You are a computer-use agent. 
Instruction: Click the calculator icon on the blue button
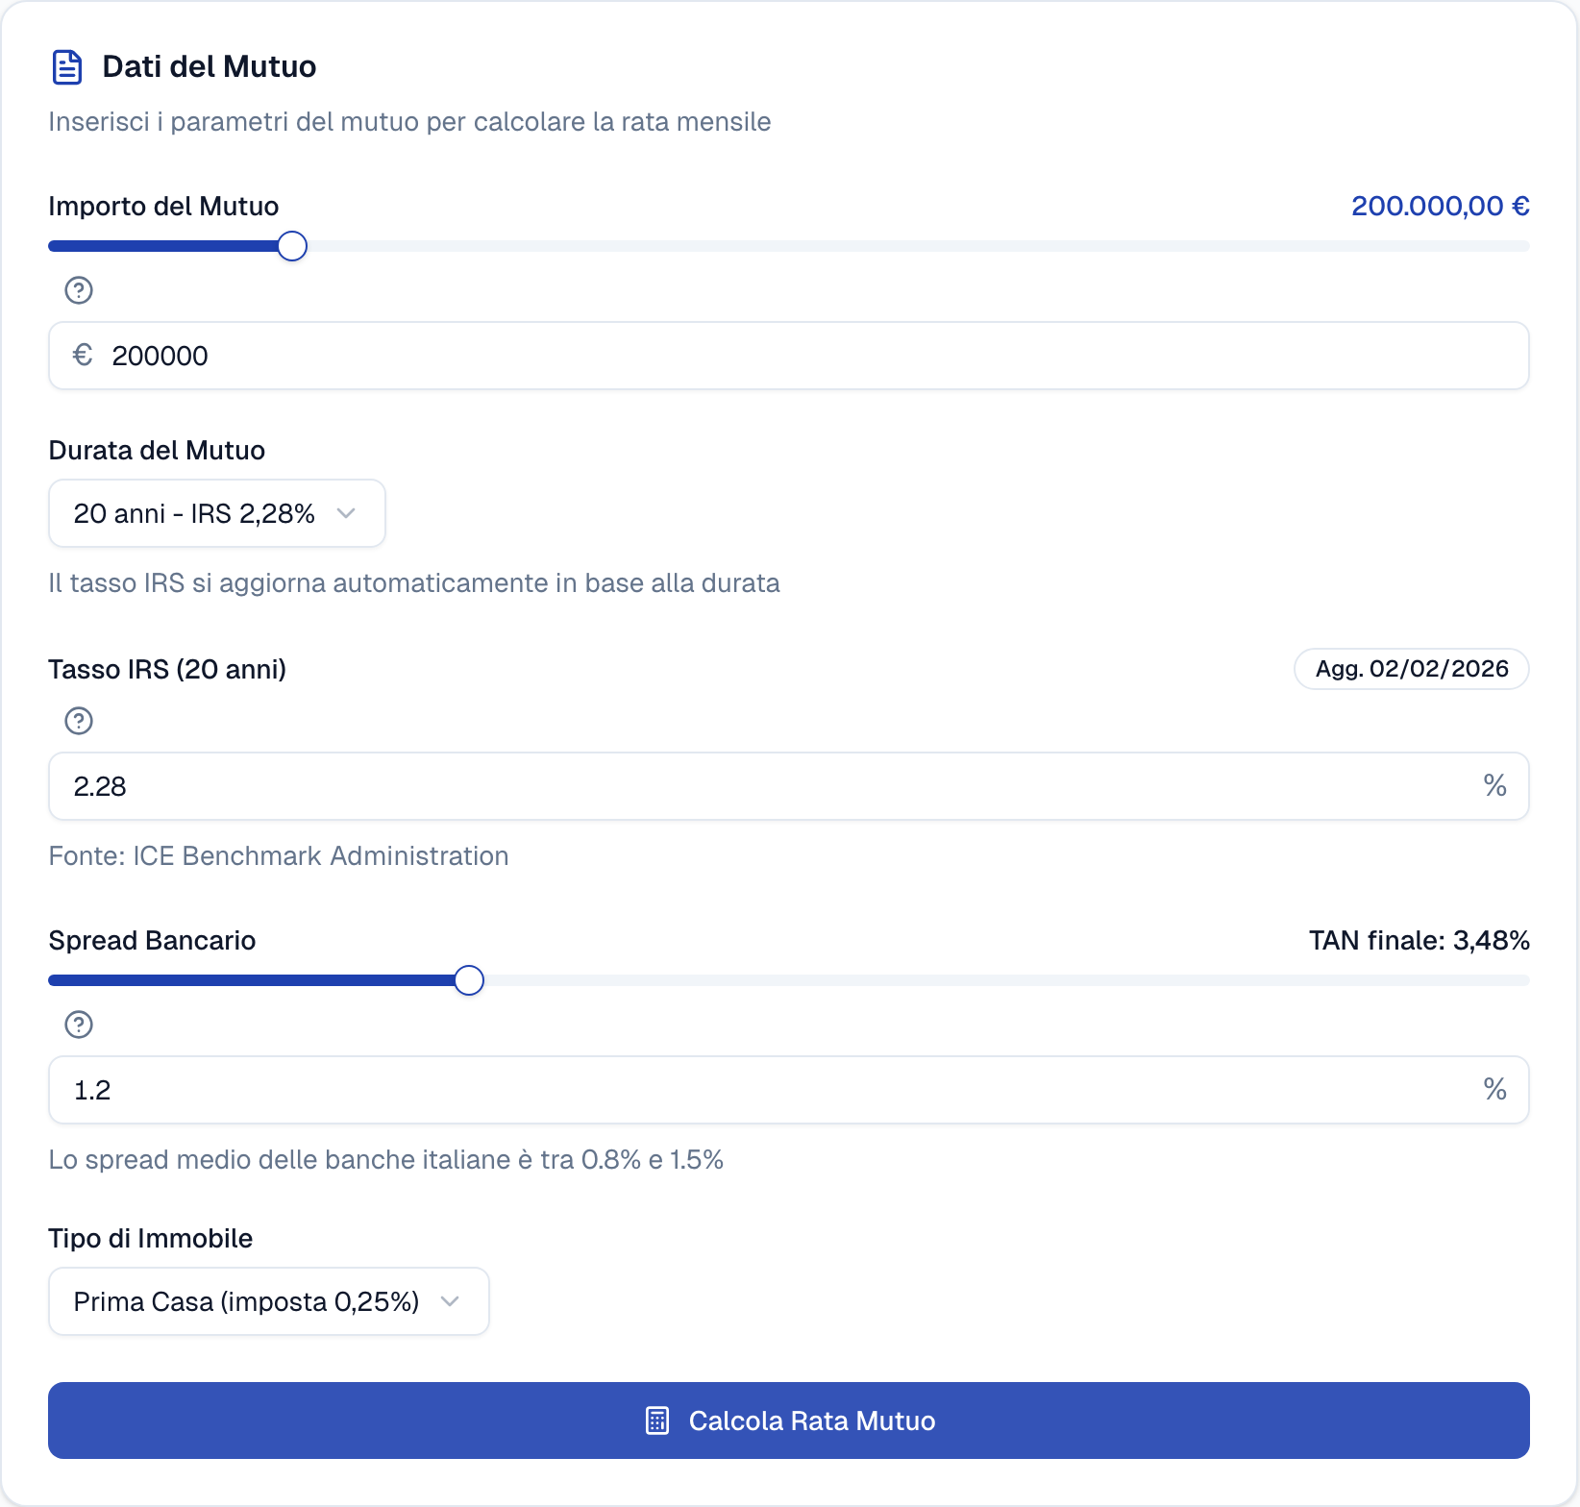click(x=657, y=1421)
